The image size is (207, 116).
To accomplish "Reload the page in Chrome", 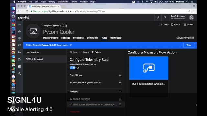I will 27,11.
